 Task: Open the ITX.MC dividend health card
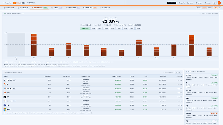[x=202, y=77]
